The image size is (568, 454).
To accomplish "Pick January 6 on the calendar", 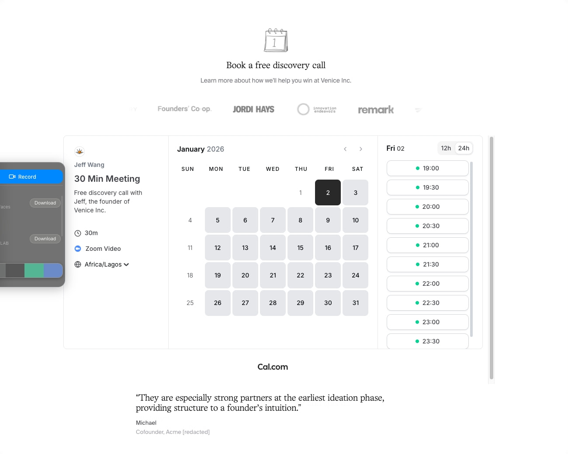I will tap(245, 220).
